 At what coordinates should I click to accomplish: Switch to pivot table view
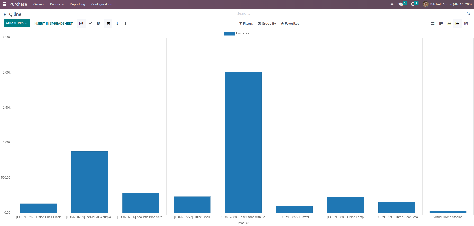pyautogui.click(x=449, y=23)
